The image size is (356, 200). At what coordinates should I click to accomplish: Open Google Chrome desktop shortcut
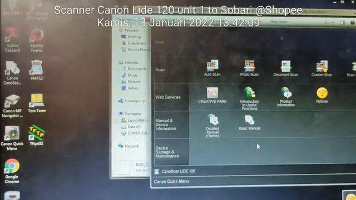pyautogui.click(x=12, y=171)
